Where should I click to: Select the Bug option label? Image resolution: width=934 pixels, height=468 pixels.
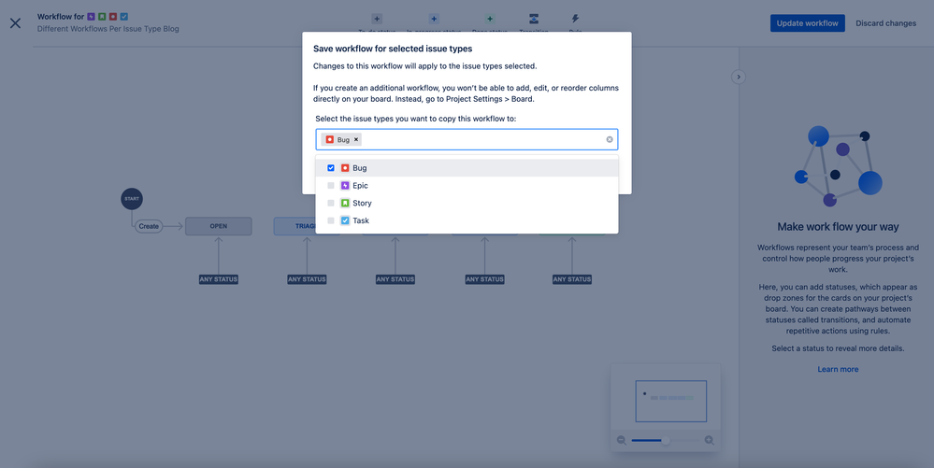pyautogui.click(x=360, y=168)
